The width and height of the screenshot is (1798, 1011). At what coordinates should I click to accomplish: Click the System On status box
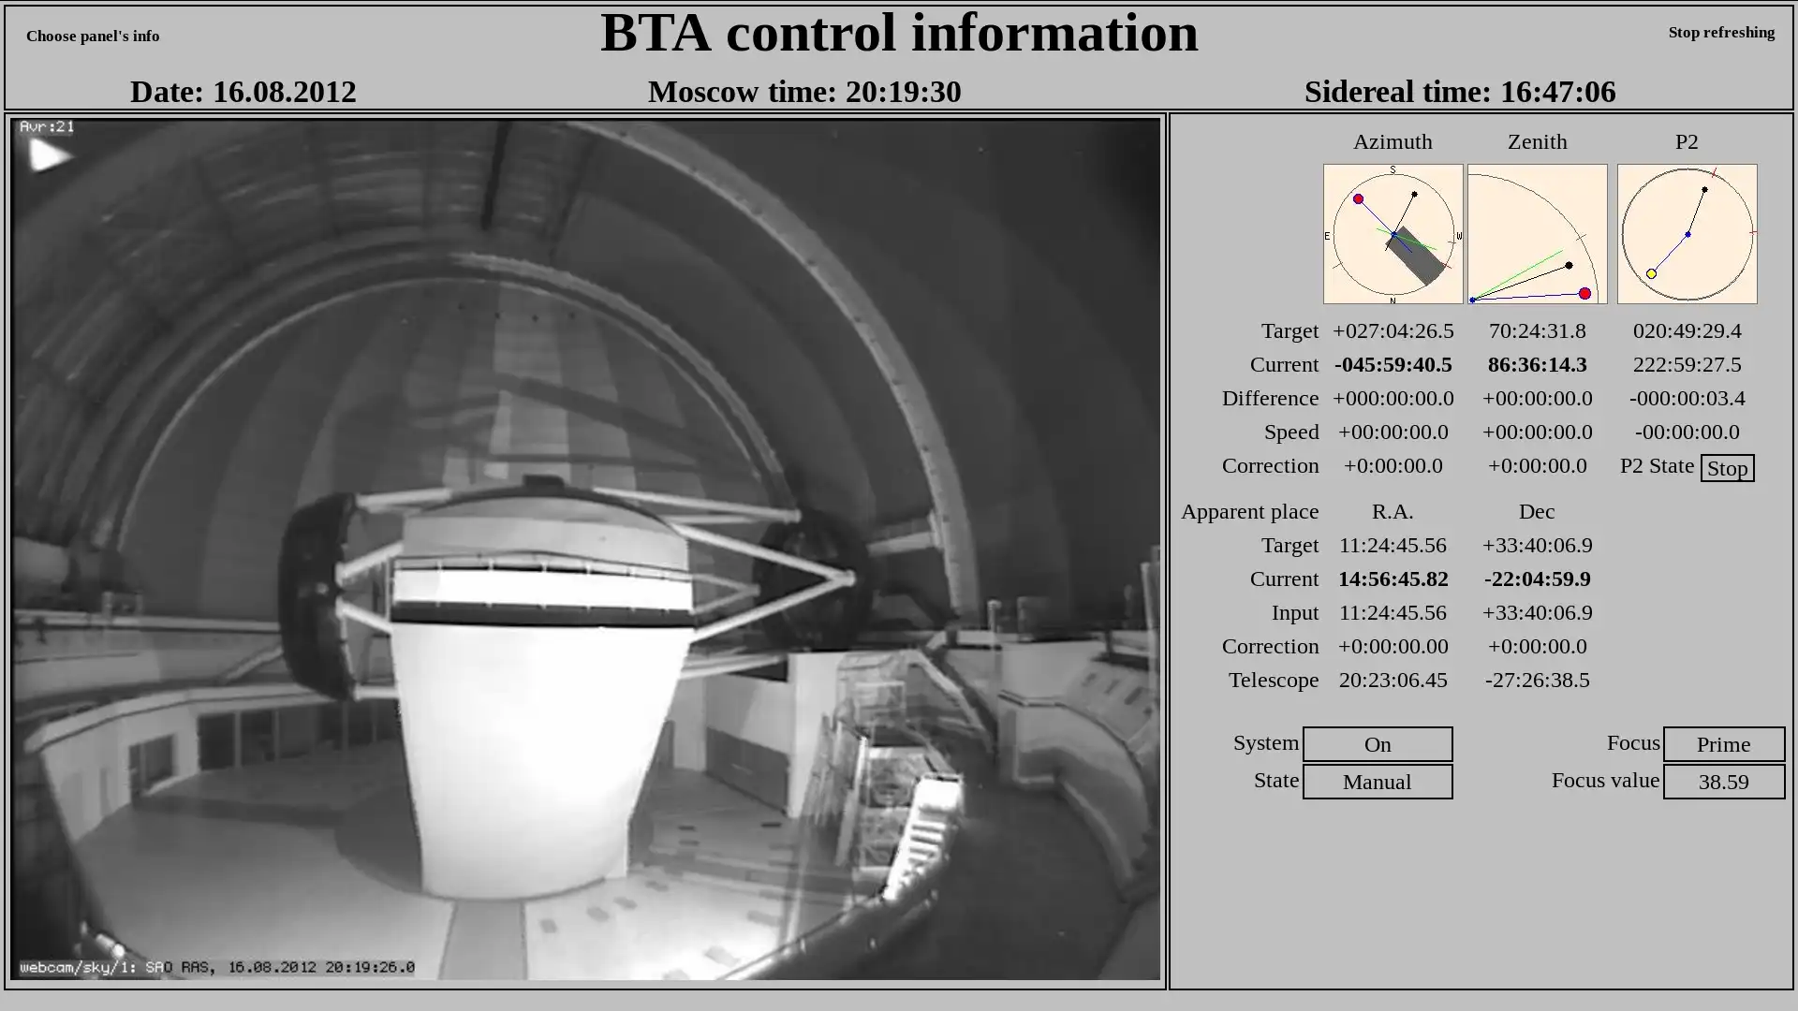pos(1377,744)
